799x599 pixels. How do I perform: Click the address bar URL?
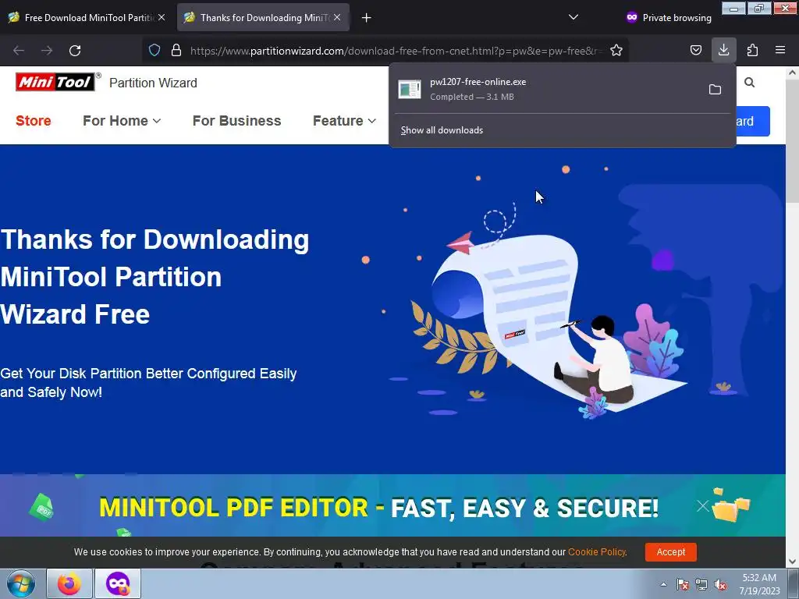click(x=395, y=51)
